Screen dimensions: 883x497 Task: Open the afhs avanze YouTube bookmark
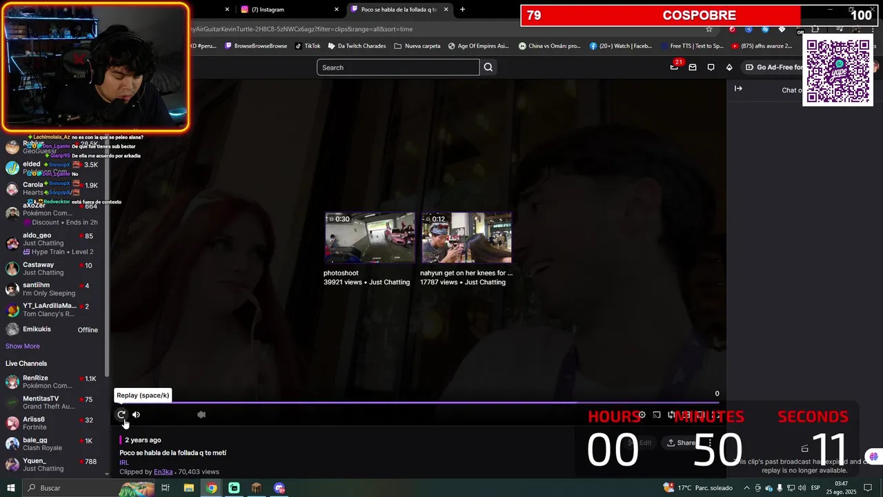(762, 46)
